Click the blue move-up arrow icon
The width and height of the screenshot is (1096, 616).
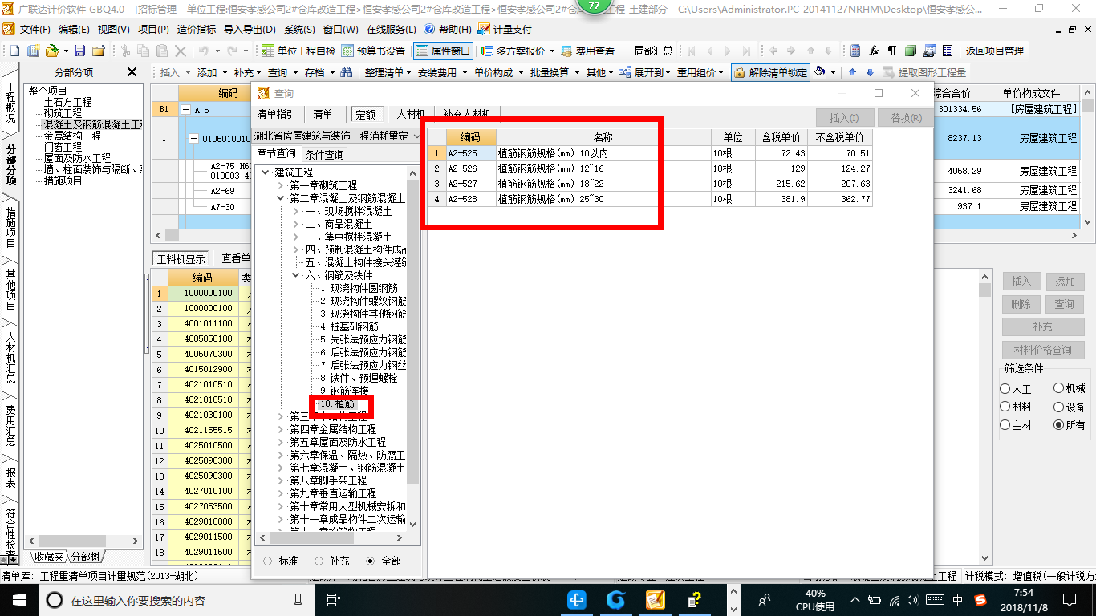(x=853, y=72)
